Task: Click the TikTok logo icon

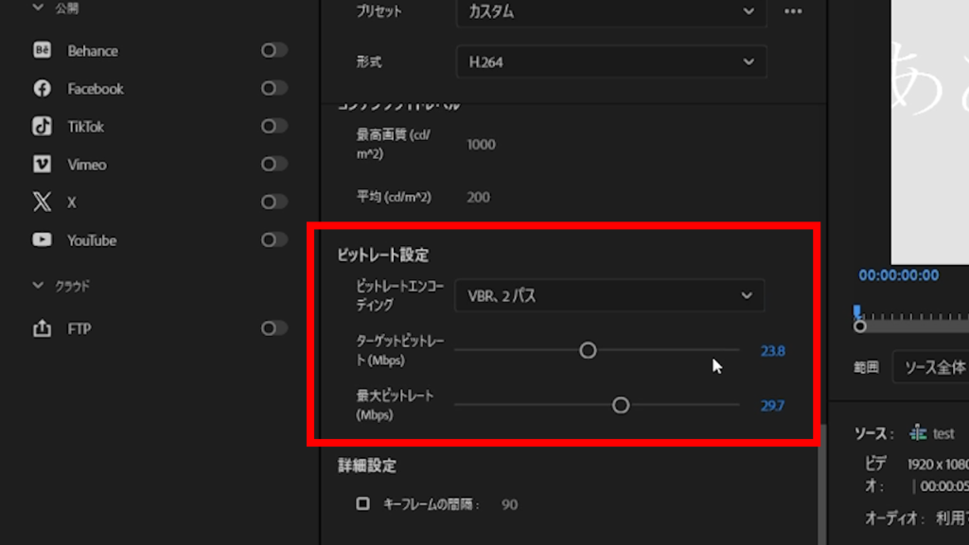Action: (x=42, y=126)
